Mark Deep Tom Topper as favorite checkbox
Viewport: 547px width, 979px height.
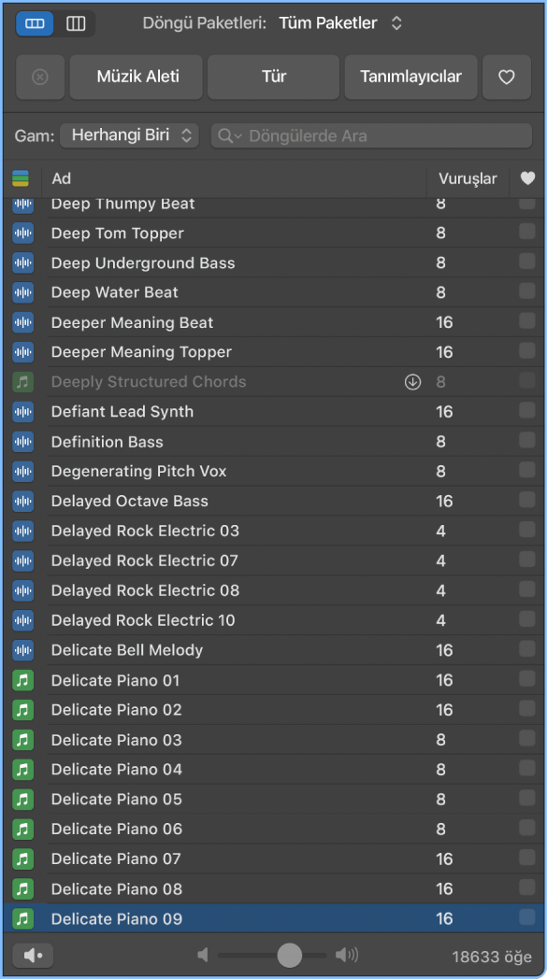527,233
